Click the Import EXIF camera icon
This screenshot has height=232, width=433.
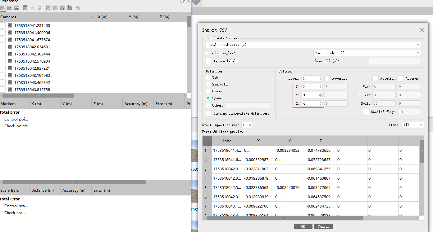pos(16,8)
